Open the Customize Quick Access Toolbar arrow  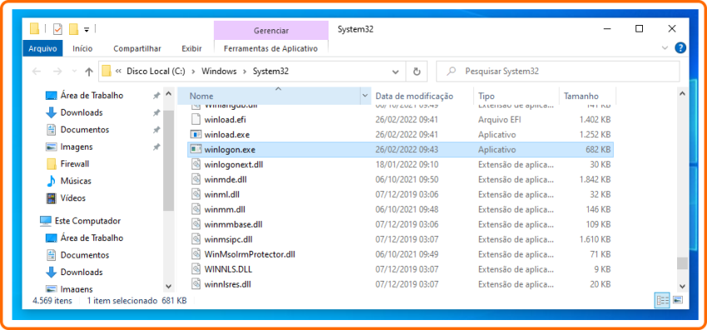(x=87, y=30)
